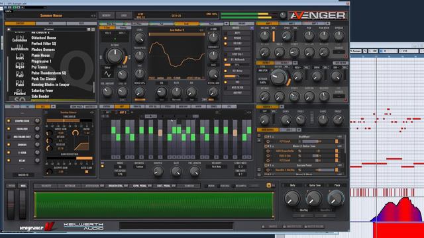The width and height of the screenshot is (424, 238).
Task: Click the sine waveform shape icon
Action: pos(107,74)
